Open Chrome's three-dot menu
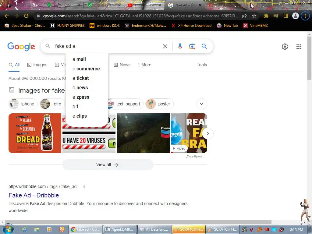312x234 pixels. pos(305,16)
